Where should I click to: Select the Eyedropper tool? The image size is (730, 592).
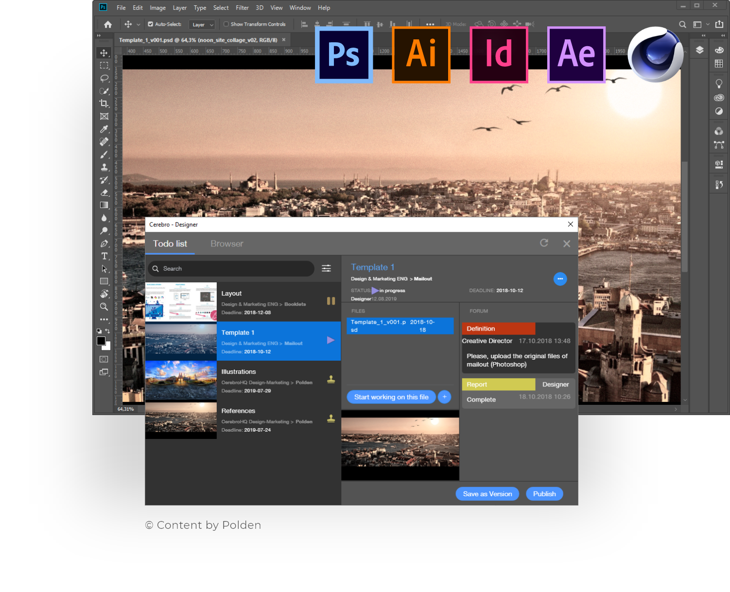click(x=104, y=129)
